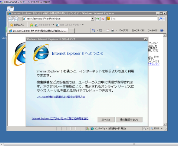
Task: Maximize the Internet Explorer window
Action: 161,13
